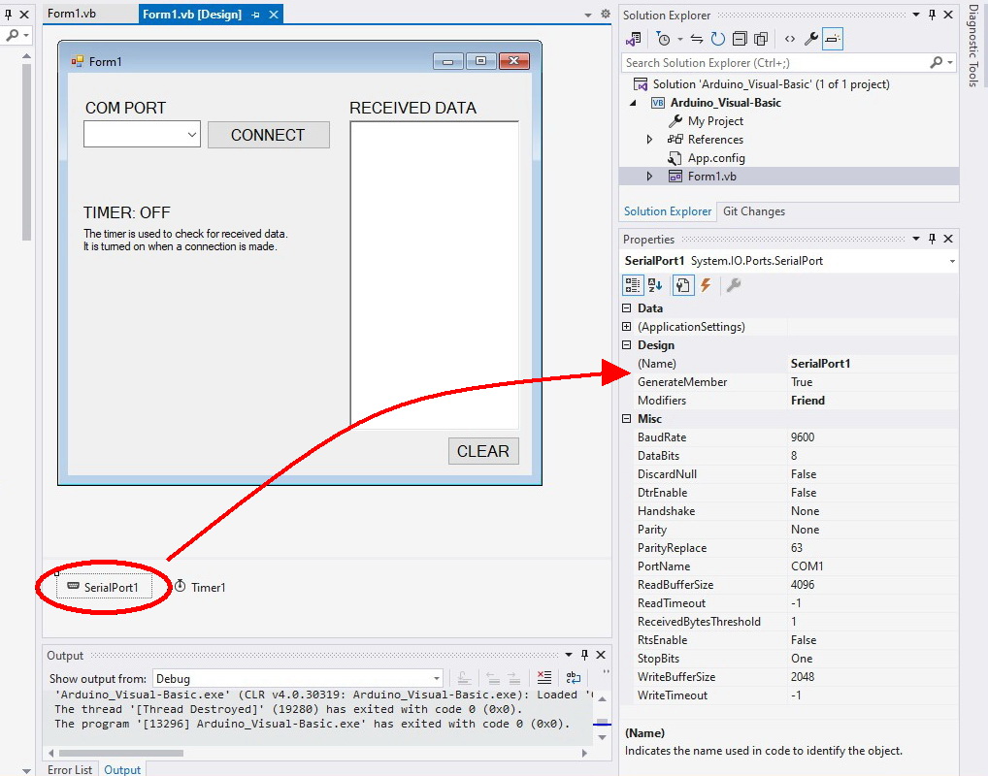Switch to the Error List tab
The height and width of the screenshot is (776, 988).
click(70, 769)
